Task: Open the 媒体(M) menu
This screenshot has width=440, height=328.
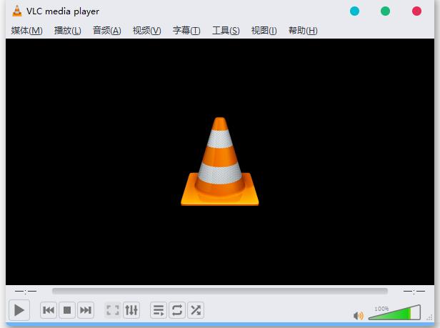Action: [x=26, y=30]
